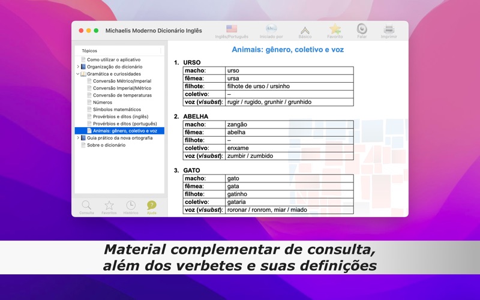Switch to the Favoritos tab

click(109, 208)
